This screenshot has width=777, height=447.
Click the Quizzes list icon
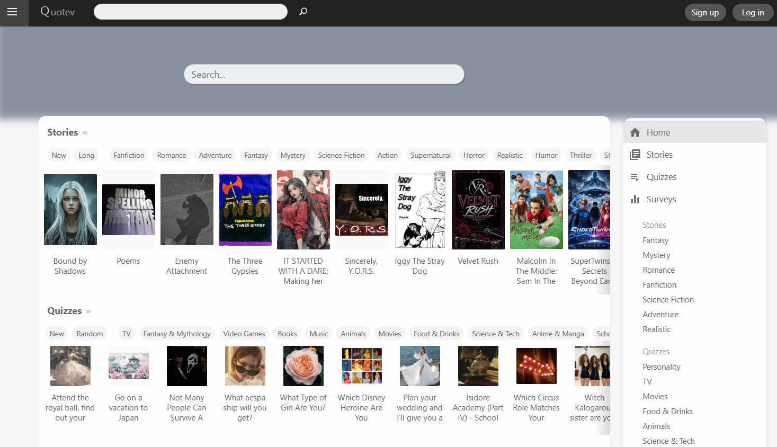tap(635, 177)
